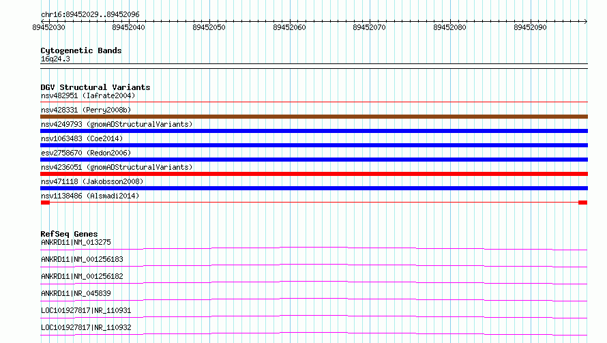Image resolution: width=607 pixels, height=343 pixels.
Task: Select the magenta ANKRD11|NM_001256183 intron line
Action: click(x=314, y=265)
